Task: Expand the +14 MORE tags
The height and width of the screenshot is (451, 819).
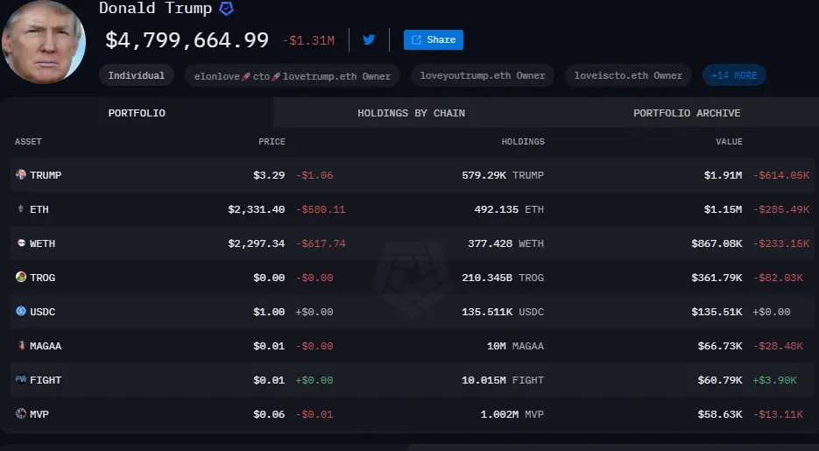Action: pyautogui.click(x=734, y=75)
